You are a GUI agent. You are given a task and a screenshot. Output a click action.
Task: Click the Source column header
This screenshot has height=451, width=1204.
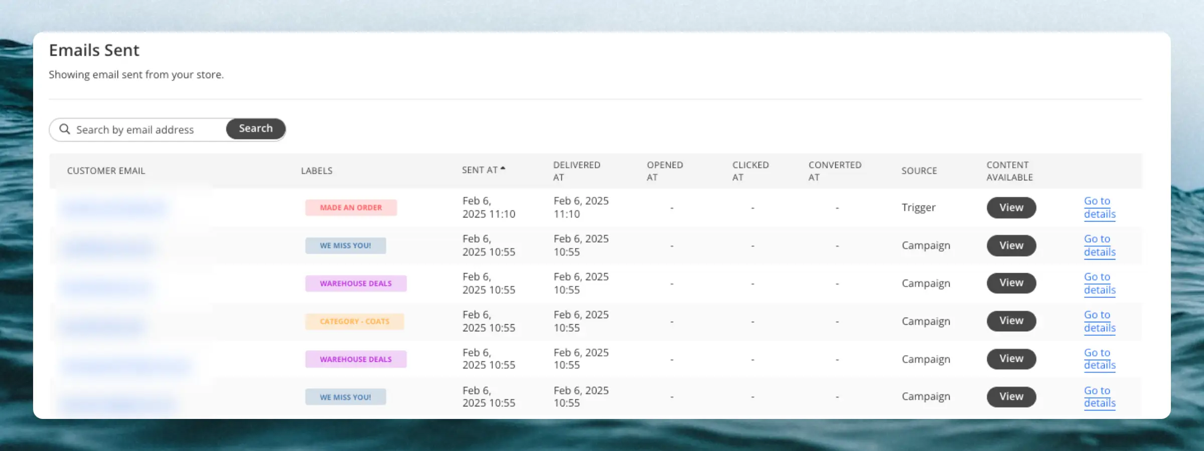click(x=919, y=171)
